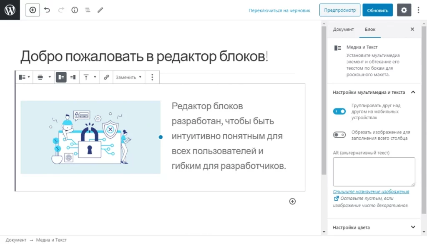Open content structure details icon
427x244 pixels.
74,10
